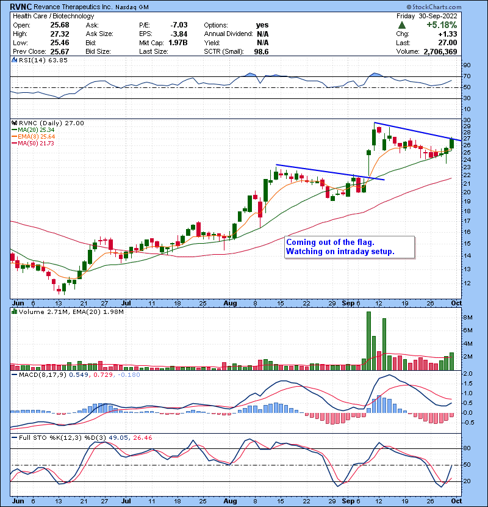Click the volume bars icon beside Volume 2.71M
This screenshot has width=488, height=507.
coord(14,312)
